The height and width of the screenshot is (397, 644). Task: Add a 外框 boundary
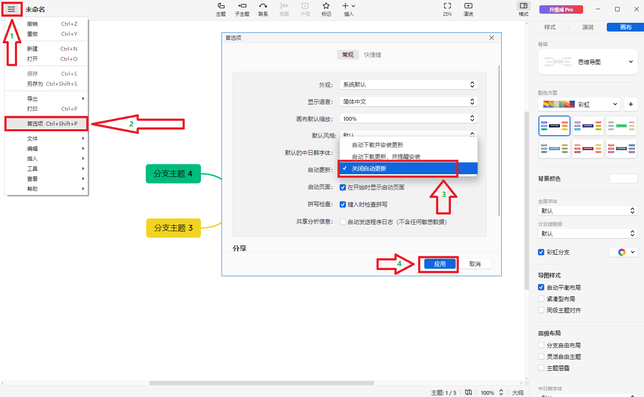(x=305, y=9)
